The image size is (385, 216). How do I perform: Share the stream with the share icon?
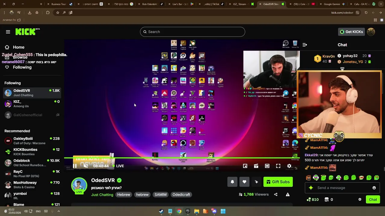pyautogui.click(x=276, y=194)
